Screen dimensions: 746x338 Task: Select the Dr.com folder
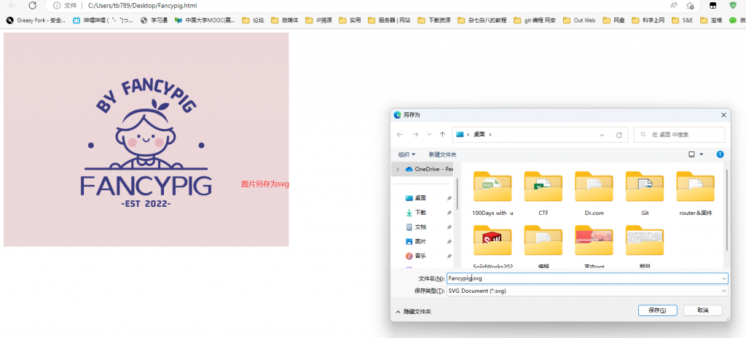click(x=594, y=193)
